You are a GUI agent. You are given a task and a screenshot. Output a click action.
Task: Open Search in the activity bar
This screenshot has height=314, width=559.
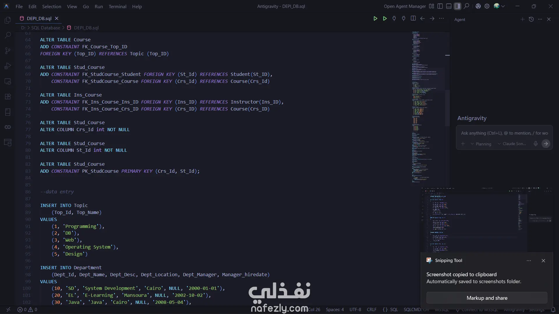(8, 35)
